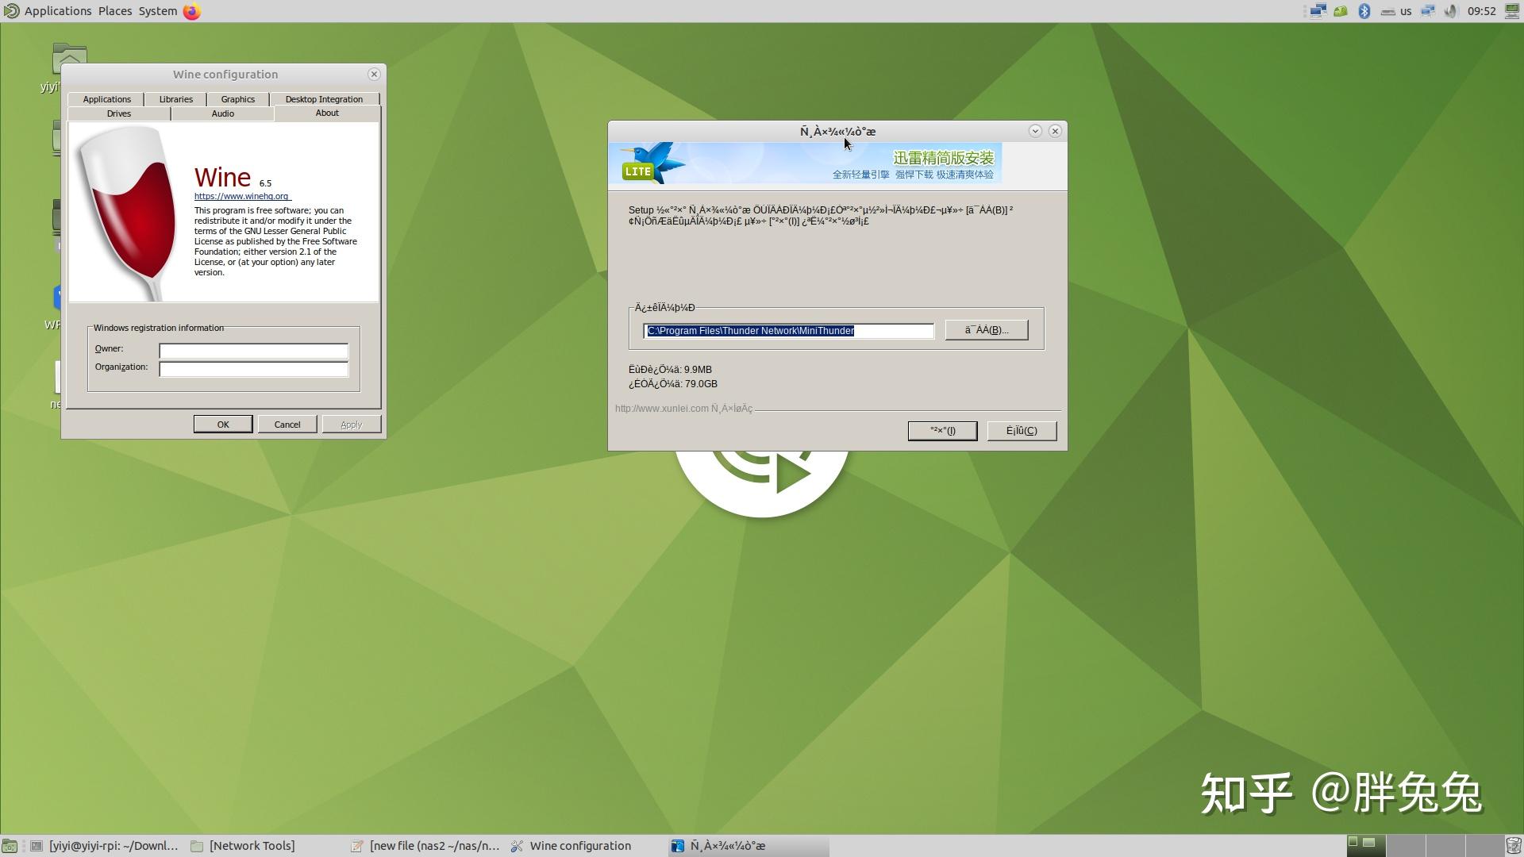The width and height of the screenshot is (1524, 857).
Task: Open the file manager icon at taskbar left
Action: (10, 846)
